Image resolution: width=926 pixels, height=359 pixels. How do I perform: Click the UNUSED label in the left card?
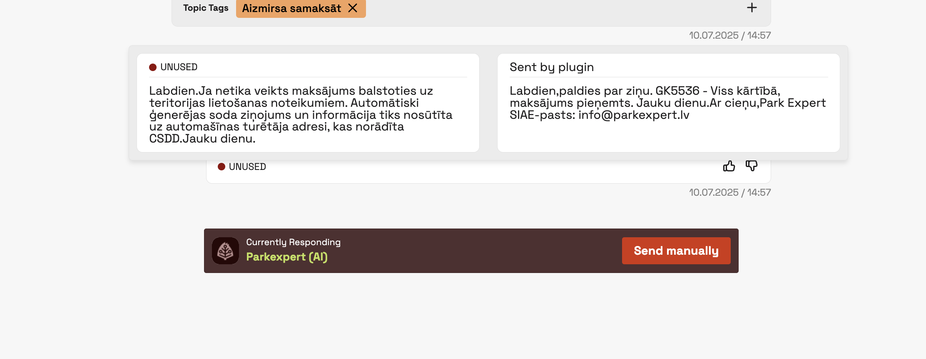tap(179, 67)
